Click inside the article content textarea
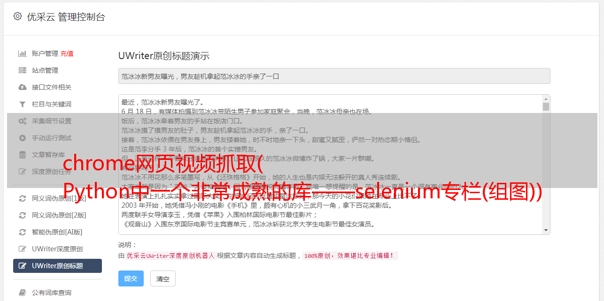The height and width of the screenshot is (301, 604). coord(331,165)
